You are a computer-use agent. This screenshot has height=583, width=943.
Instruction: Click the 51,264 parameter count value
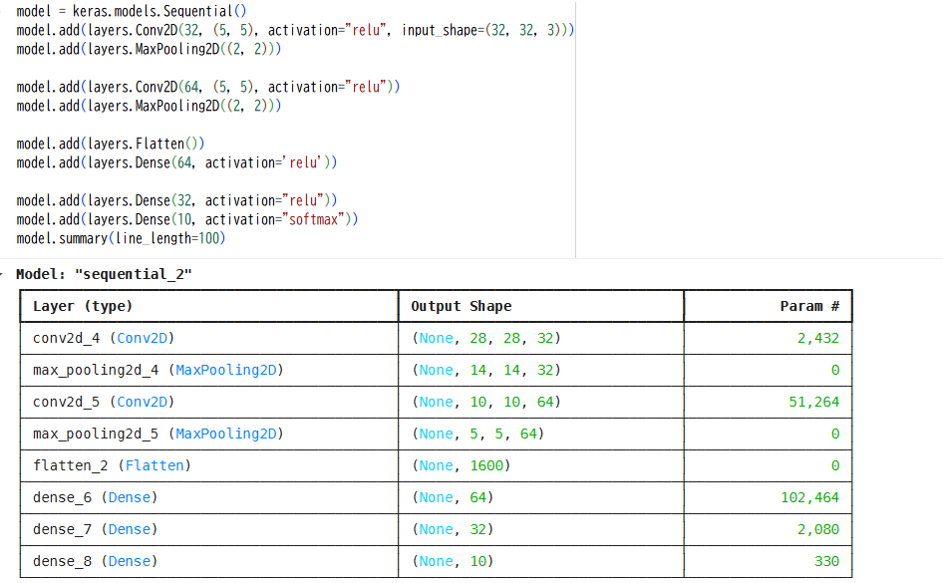coord(814,402)
